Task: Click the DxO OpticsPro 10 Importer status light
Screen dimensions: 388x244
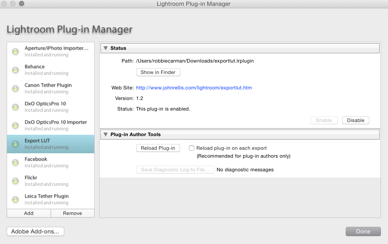Action: pyautogui.click(x=15, y=126)
